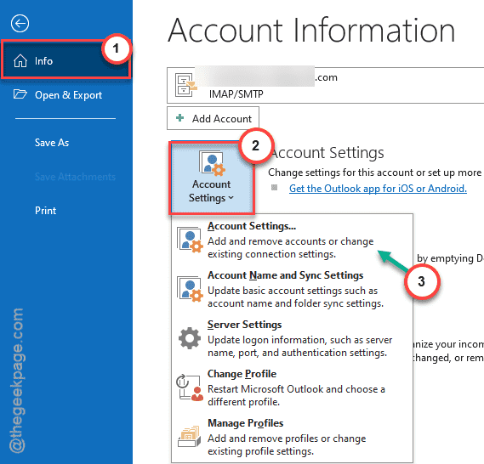Click the IMAP/SMTP account type text

coord(236,93)
